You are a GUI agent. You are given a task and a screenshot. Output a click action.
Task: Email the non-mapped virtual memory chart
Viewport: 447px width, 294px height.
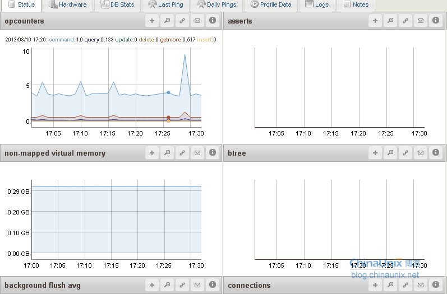[x=197, y=153]
